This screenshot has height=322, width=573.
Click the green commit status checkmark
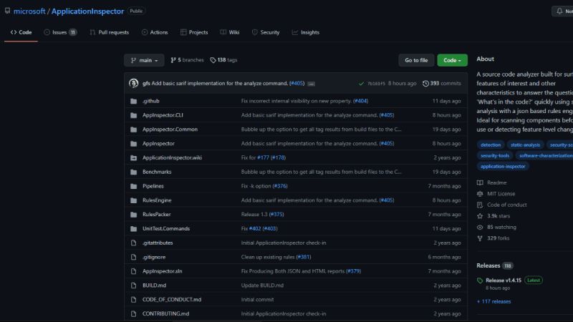coord(361,84)
